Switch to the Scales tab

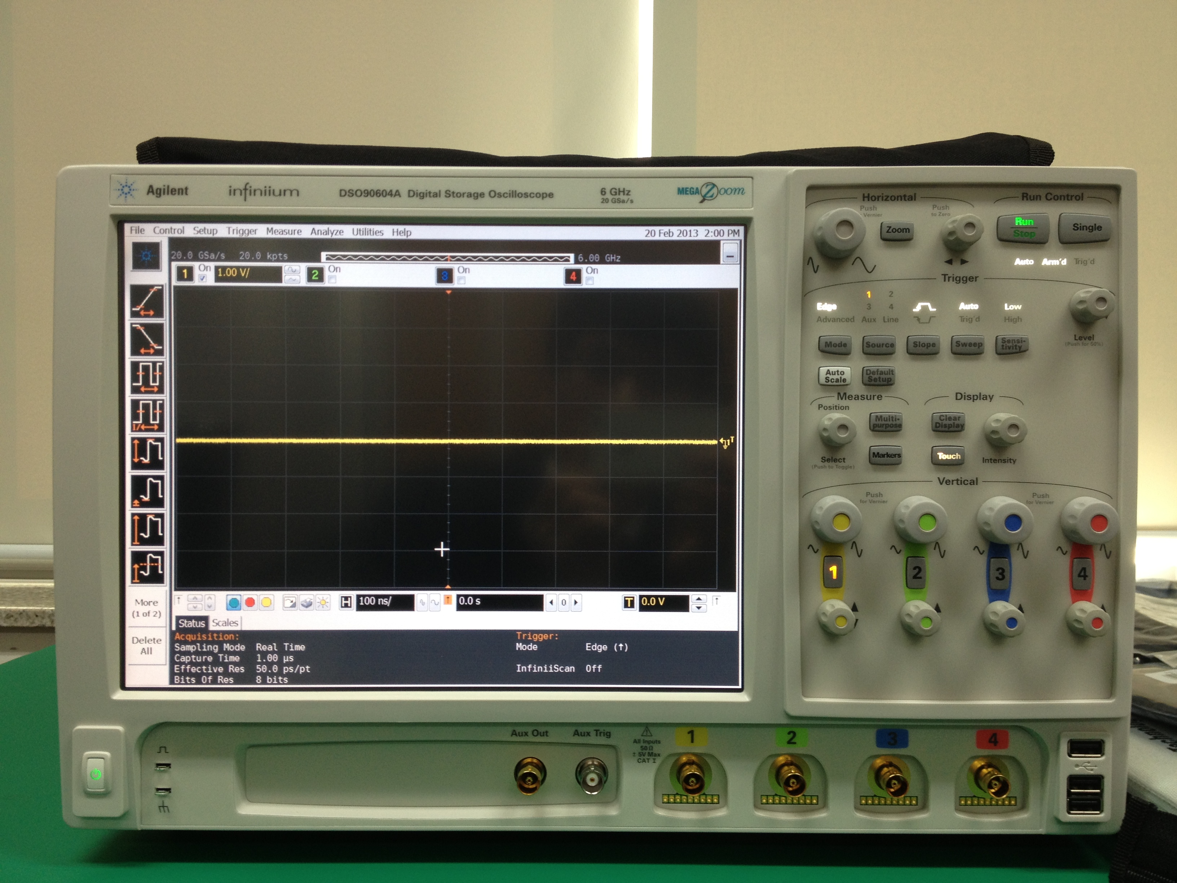(x=225, y=623)
